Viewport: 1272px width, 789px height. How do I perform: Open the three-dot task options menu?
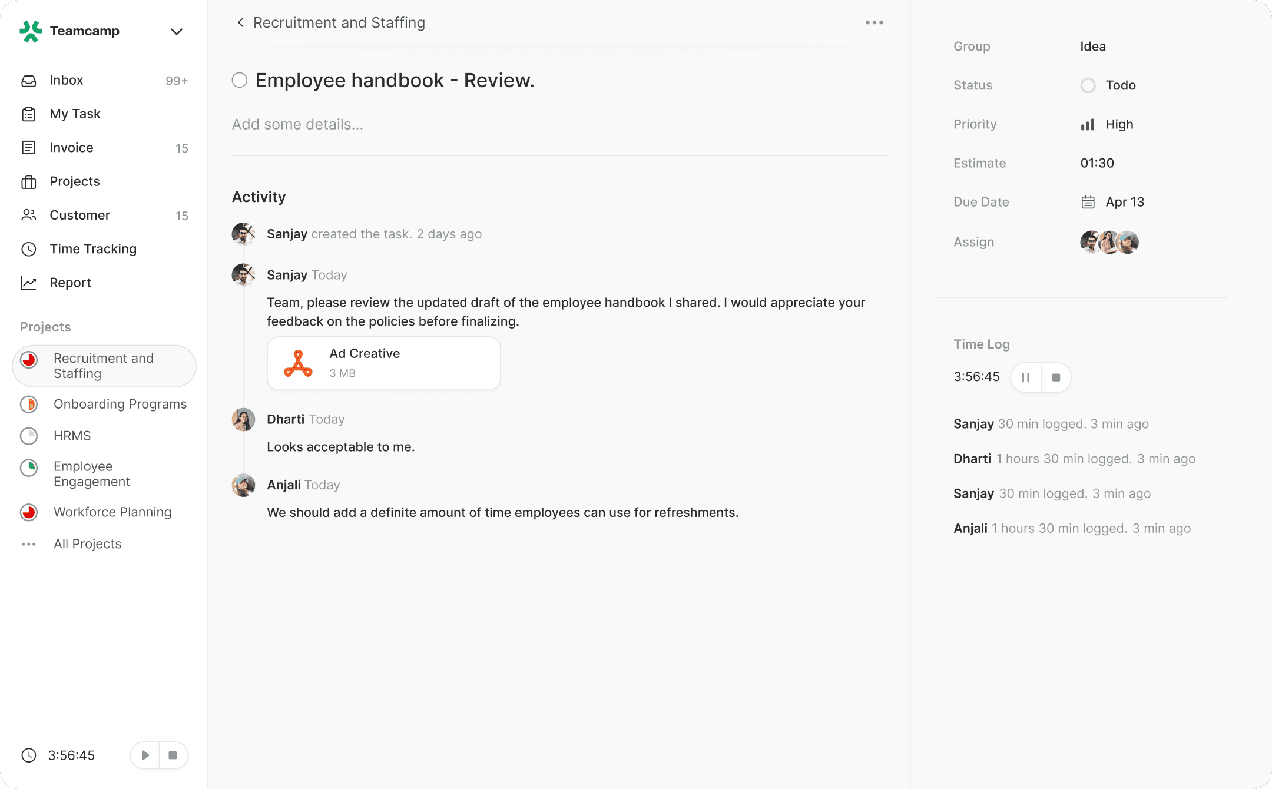pos(874,22)
